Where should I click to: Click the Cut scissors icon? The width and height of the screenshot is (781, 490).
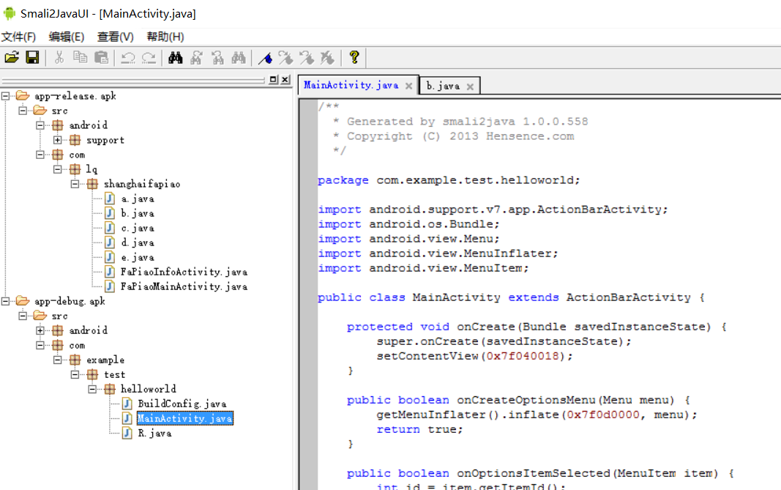pos(59,57)
